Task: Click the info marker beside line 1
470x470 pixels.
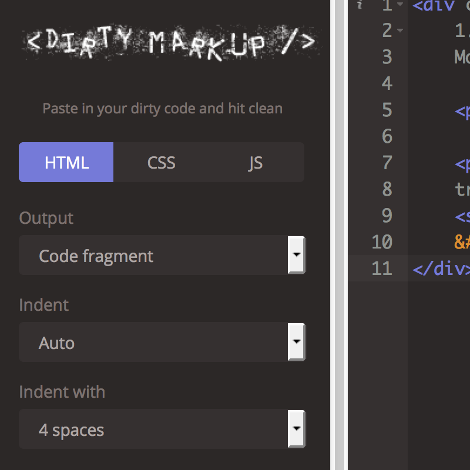Action: (360, 4)
